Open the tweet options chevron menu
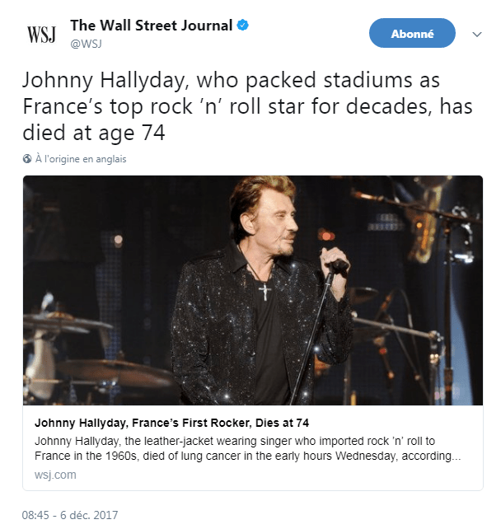Viewport: 501px width, 529px height. pyautogui.click(x=476, y=35)
